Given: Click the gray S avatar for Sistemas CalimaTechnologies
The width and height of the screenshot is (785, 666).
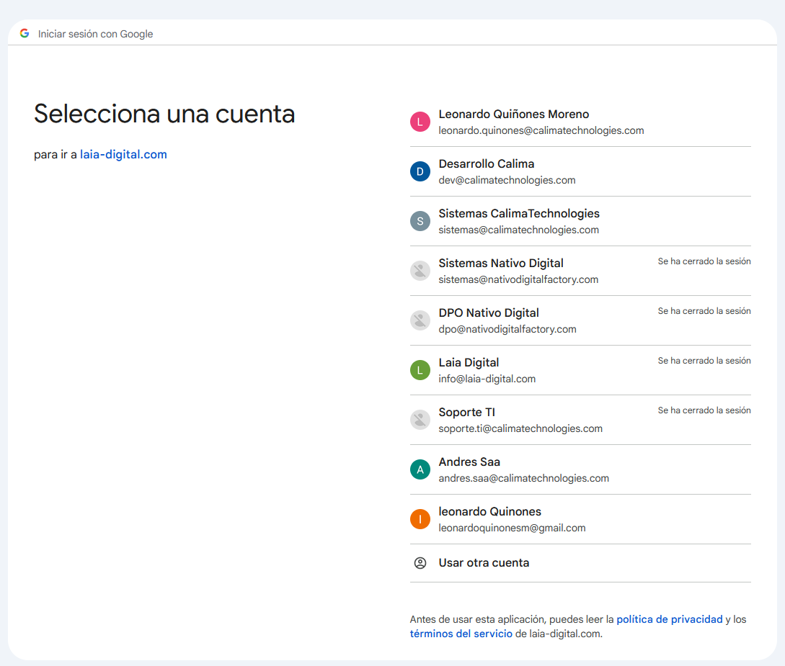Looking at the screenshot, I should coord(420,221).
